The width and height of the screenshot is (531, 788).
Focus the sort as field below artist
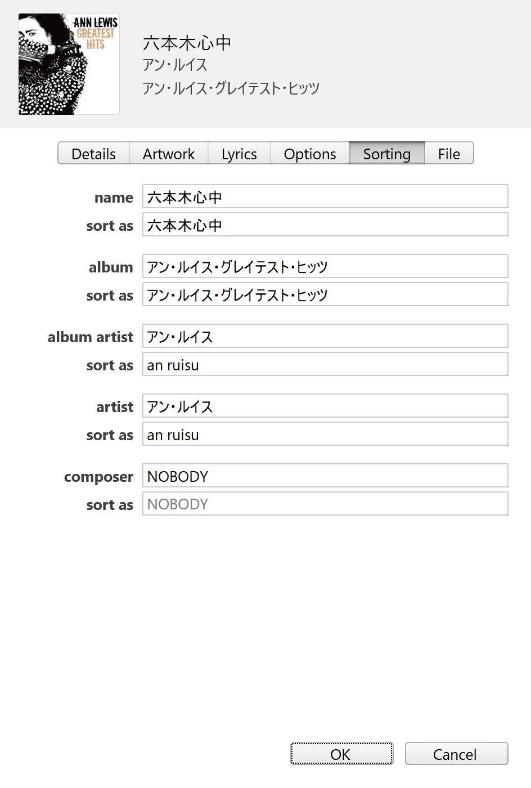click(325, 435)
